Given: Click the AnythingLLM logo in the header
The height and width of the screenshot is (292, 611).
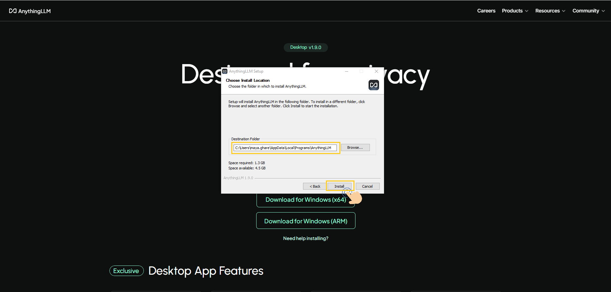Looking at the screenshot, I should 30,11.
